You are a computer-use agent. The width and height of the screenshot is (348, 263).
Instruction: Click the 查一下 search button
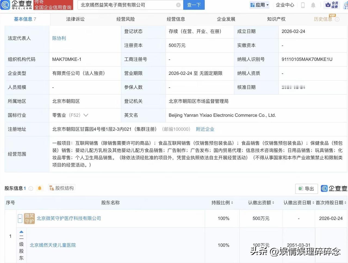point(194,5)
